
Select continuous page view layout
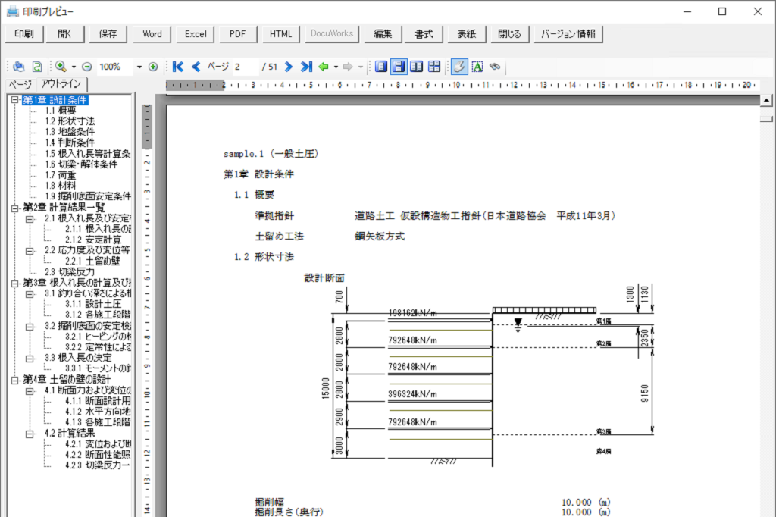pyautogui.click(x=399, y=67)
